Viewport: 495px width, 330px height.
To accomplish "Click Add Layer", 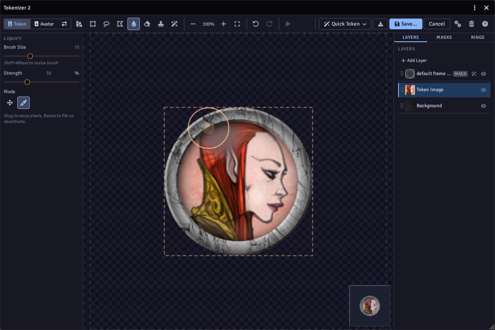I will tap(414, 61).
